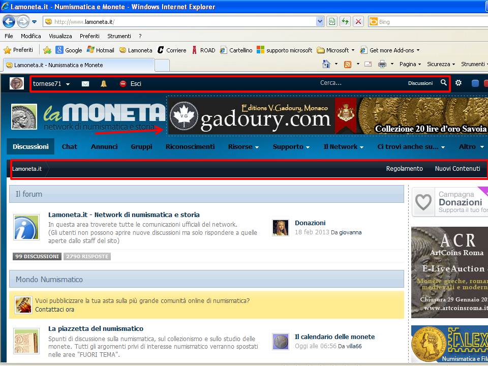
Task: Select the Lamoneta.it - Numismatica e Monete tab
Action: (x=79, y=65)
